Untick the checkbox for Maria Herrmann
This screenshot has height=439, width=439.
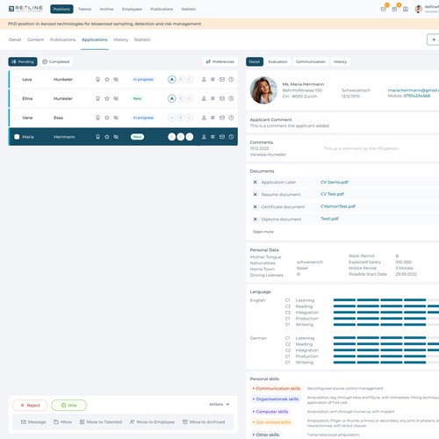(17, 137)
